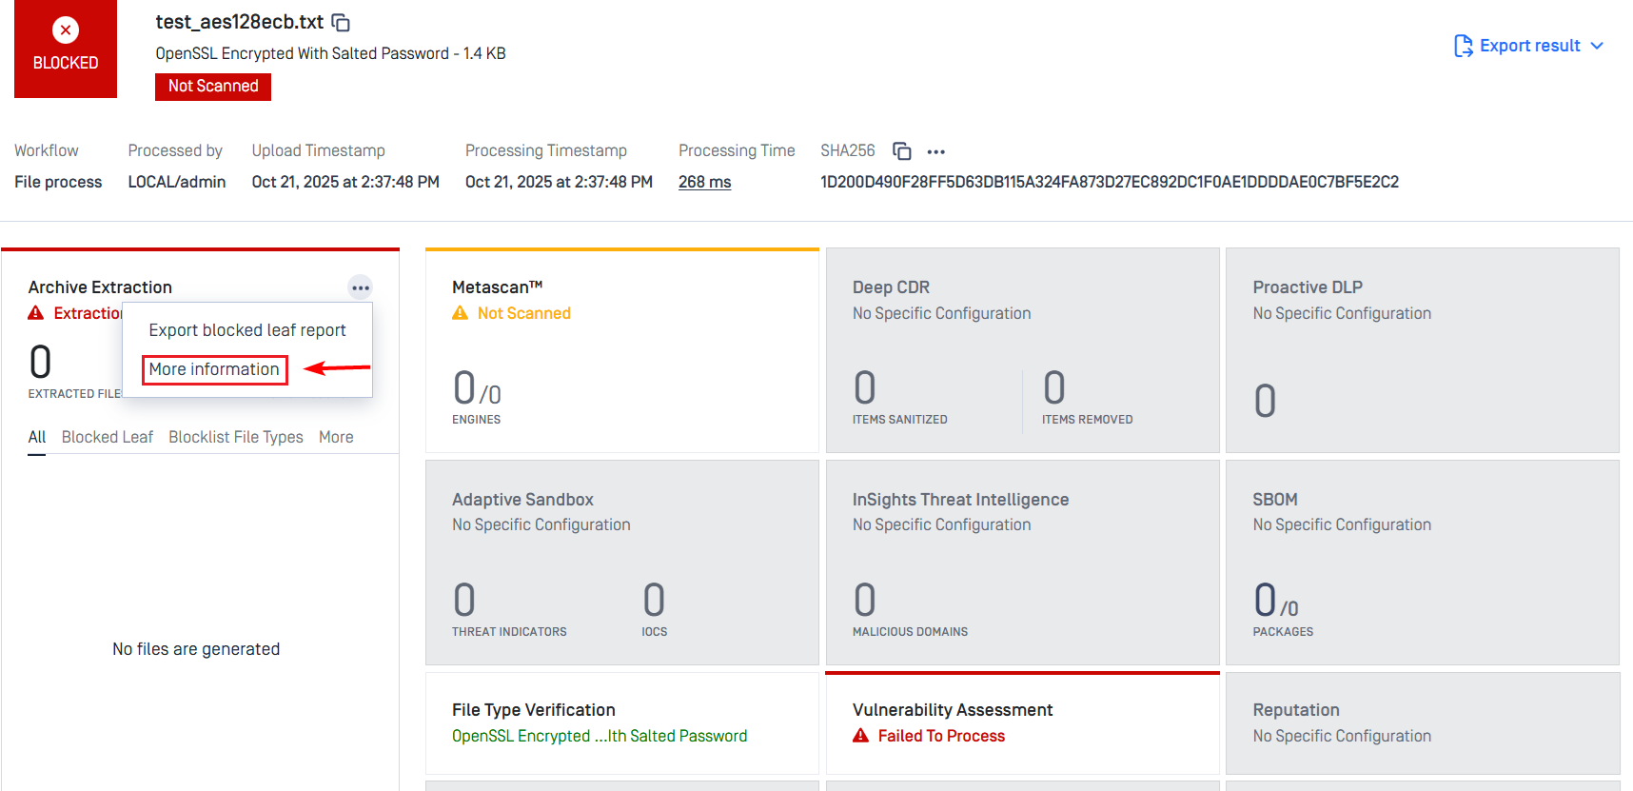1633x791 pixels.
Task: Click the Metascan warning triangle icon
Action: point(461,313)
